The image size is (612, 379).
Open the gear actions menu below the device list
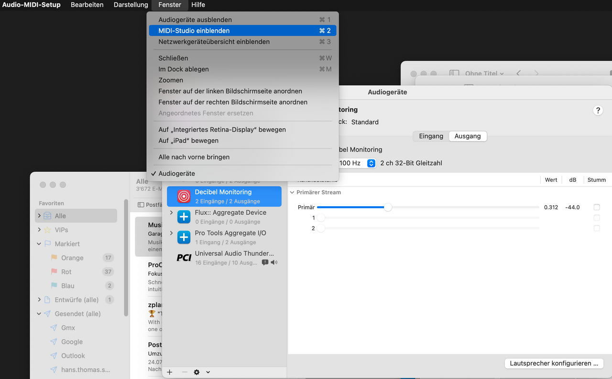point(197,372)
